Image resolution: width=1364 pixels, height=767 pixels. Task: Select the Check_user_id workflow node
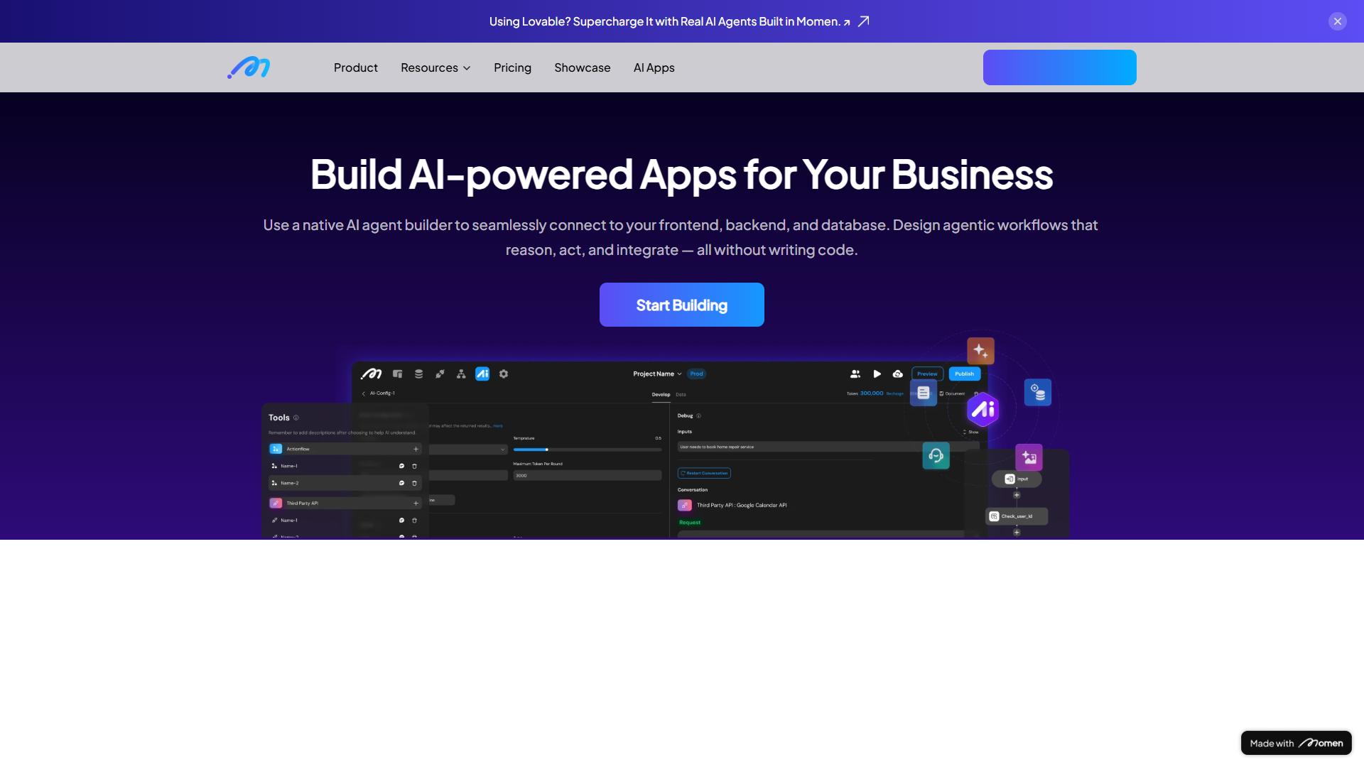coord(1017,516)
